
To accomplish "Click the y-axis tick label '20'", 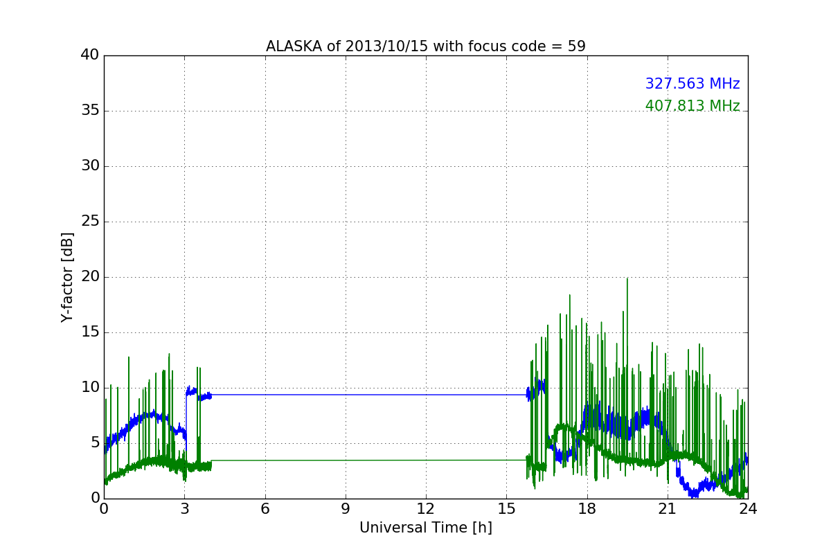I will pos(91,277).
